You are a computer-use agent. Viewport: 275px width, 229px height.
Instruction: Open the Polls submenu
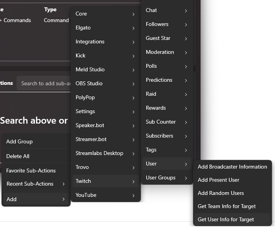pos(167,66)
